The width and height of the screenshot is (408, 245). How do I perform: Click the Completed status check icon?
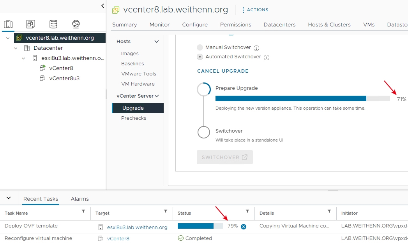181,238
